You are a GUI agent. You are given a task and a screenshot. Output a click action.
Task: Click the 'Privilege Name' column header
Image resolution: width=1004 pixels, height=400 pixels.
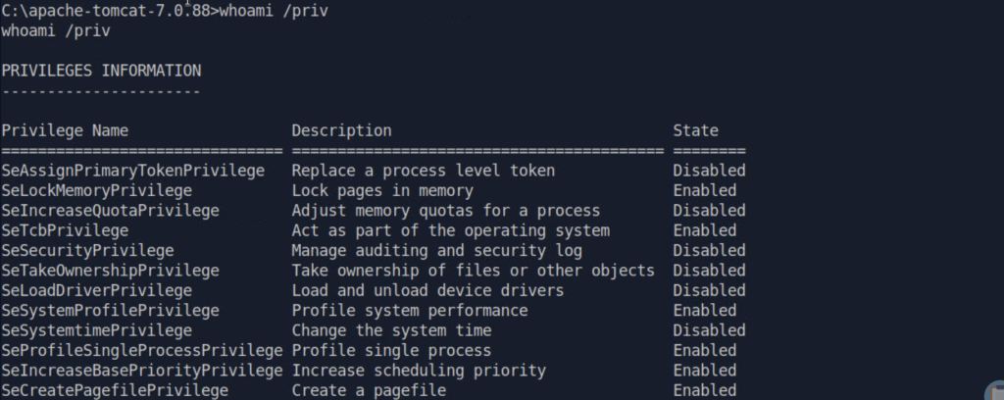65,131
